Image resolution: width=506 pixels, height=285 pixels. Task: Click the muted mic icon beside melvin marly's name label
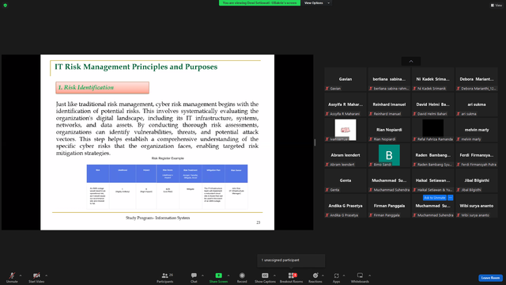point(459,139)
